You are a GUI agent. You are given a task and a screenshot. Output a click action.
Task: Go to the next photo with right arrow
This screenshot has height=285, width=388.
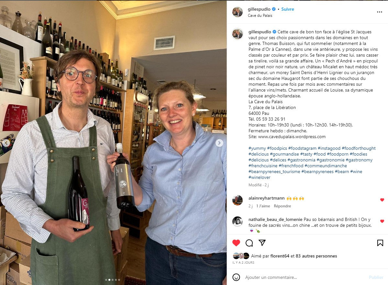click(x=219, y=143)
